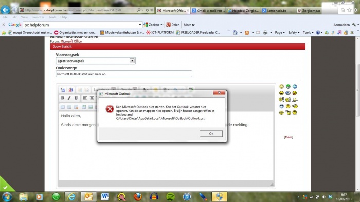Screen dimensions: 360x202
Task: Open Google toolbar wrench settings
Action: 354,25
